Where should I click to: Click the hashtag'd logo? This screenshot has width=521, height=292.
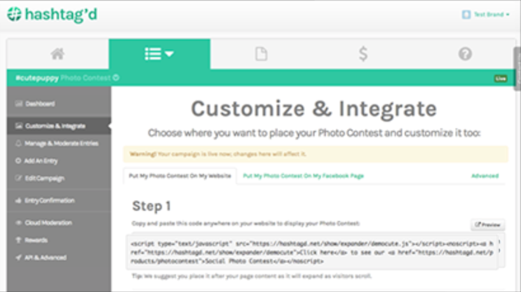52,15
